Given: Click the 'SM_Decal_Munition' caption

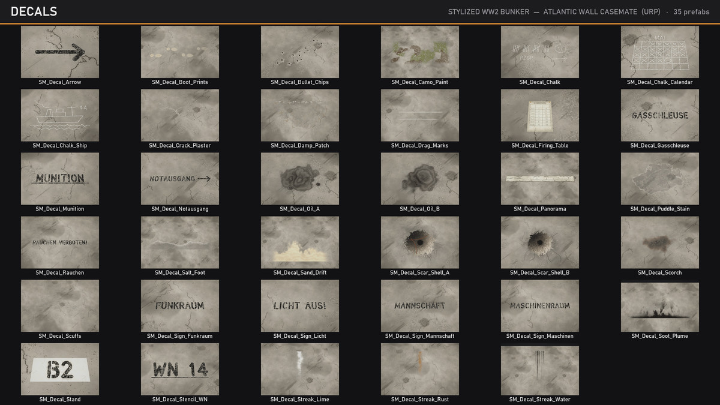Looking at the screenshot, I should [60, 209].
